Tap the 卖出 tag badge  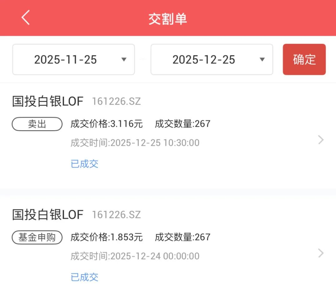[x=37, y=124]
